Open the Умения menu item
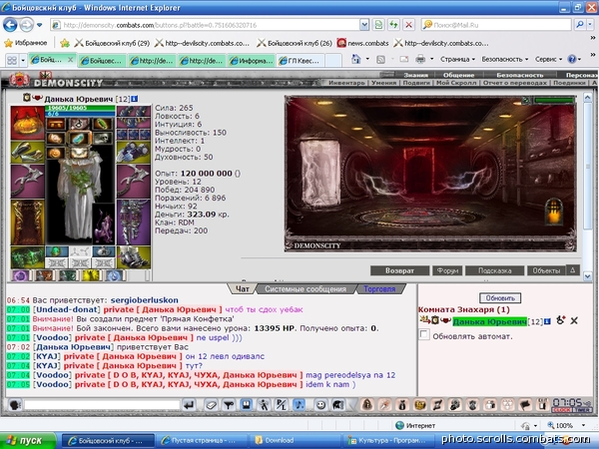599x449 pixels. [384, 83]
